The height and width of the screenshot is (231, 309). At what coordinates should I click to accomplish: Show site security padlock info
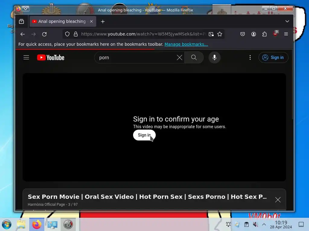76,34
